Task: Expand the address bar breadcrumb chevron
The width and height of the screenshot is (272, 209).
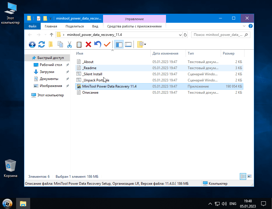Action: click(64, 35)
